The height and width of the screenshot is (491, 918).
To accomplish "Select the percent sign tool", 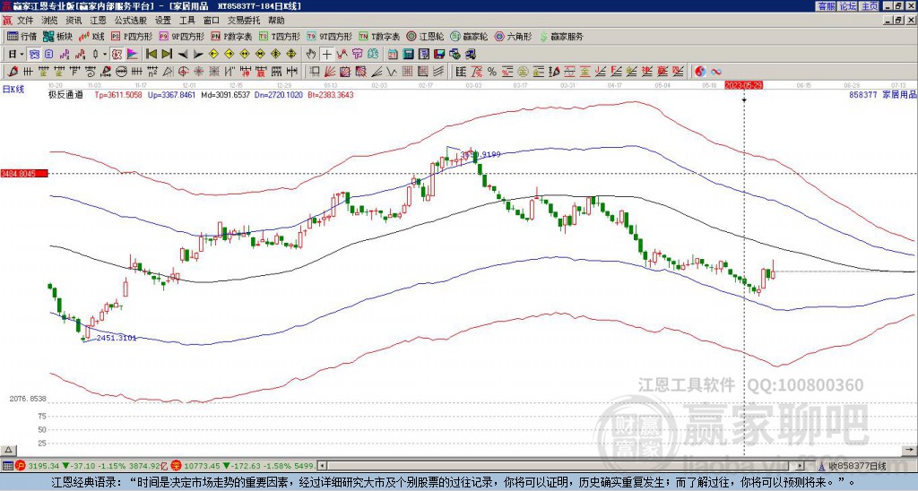I will [x=492, y=72].
